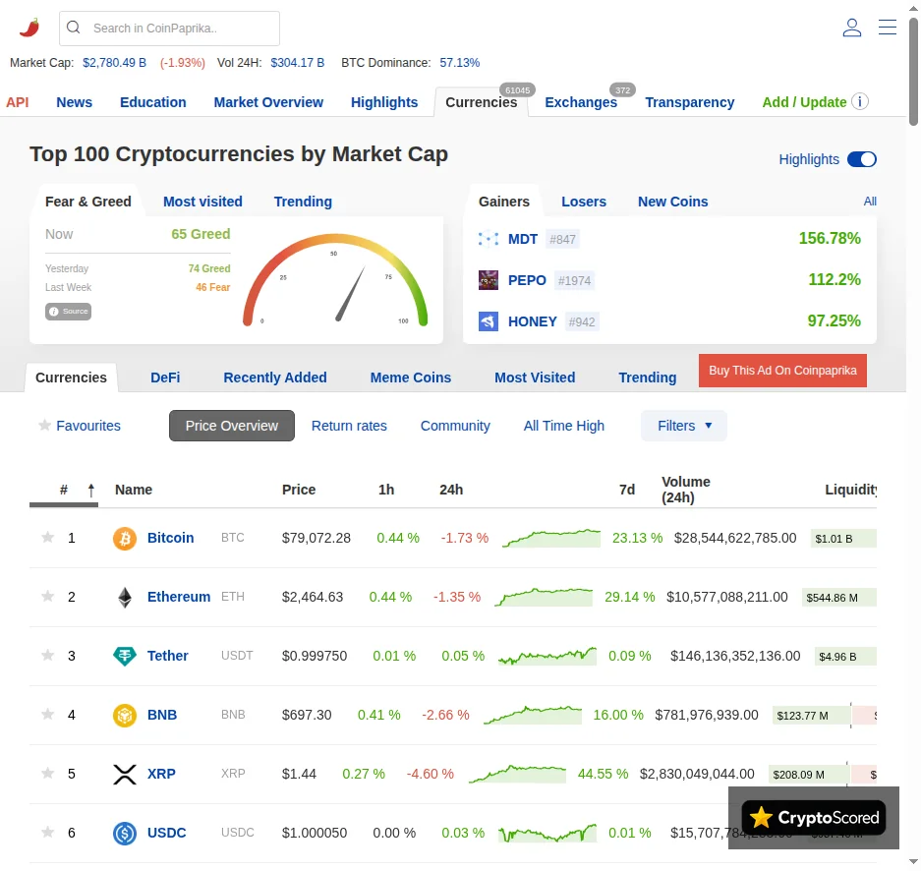Image resolution: width=921 pixels, height=871 pixels.
Task: Switch to Community view
Action: (455, 426)
